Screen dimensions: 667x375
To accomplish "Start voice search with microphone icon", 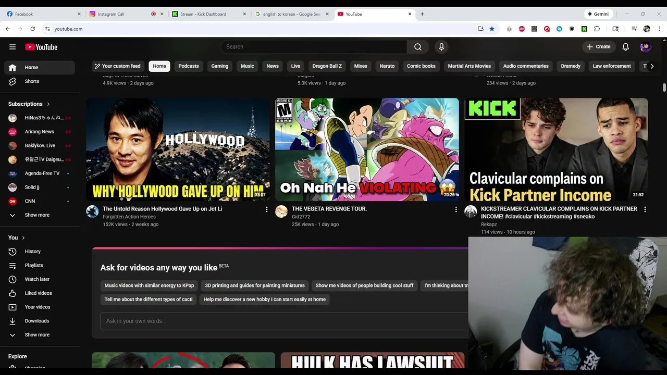I will click(441, 47).
